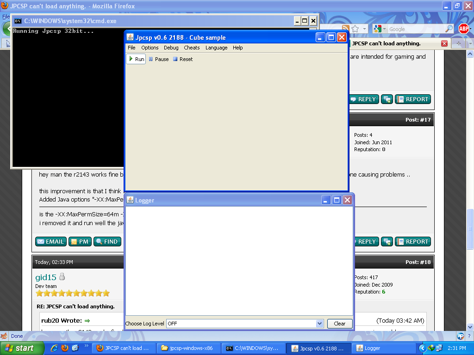The image size is (474, 355).
Task: Open the Post: #18 permalink
Action: click(x=418, y=262)
